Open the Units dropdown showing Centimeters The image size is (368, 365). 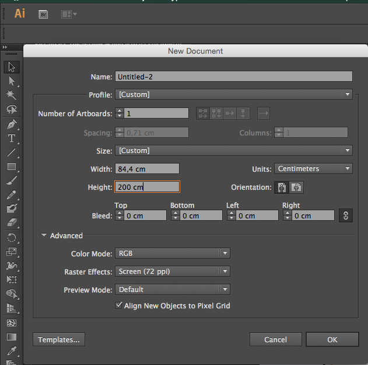click(x=313, y=169)
